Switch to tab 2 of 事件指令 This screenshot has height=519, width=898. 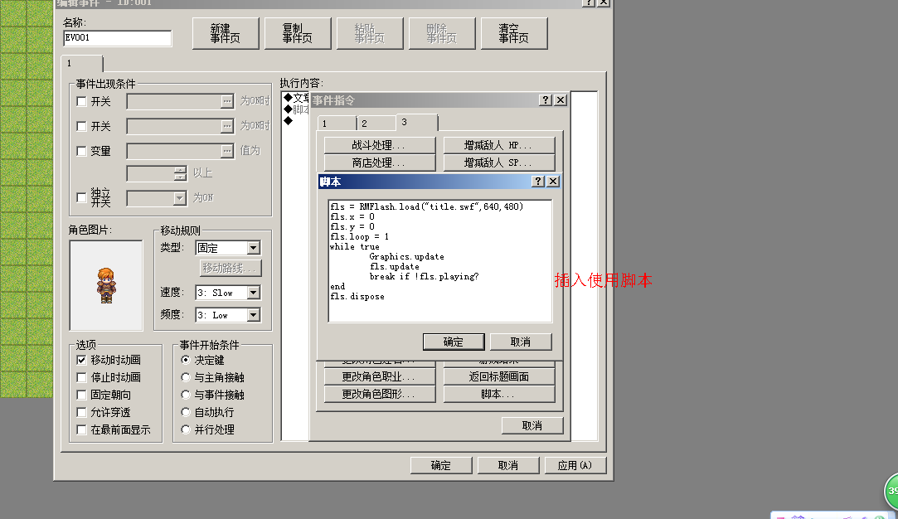tap(376, 124)
